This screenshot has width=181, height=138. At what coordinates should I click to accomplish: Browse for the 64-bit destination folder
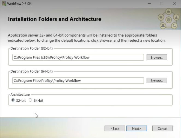(157, 81)
